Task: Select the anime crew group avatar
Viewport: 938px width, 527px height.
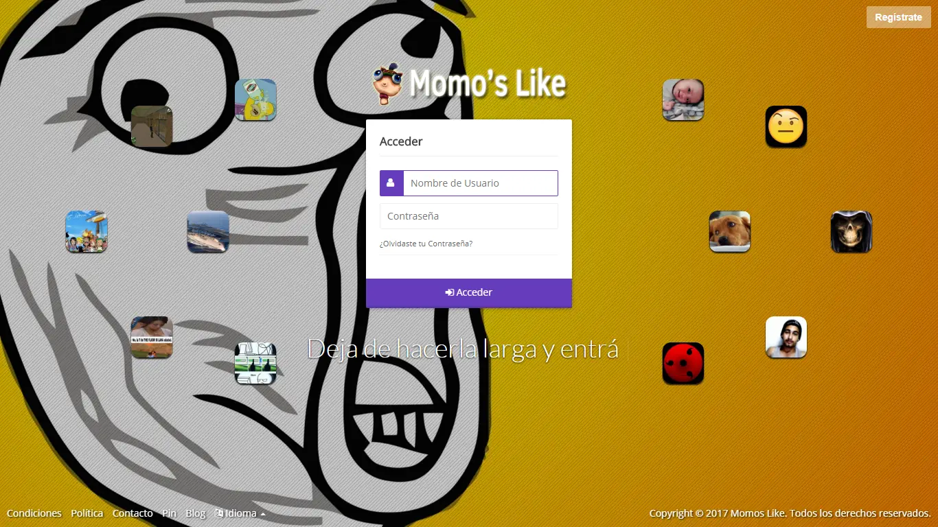Action: [x=87, y=231]
